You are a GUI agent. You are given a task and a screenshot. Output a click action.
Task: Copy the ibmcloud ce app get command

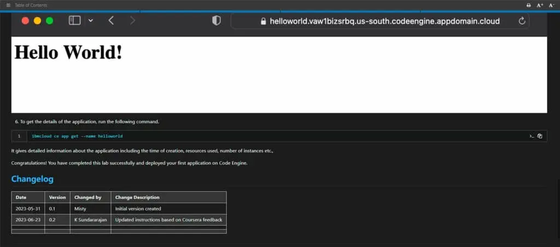tap(540, 136)
